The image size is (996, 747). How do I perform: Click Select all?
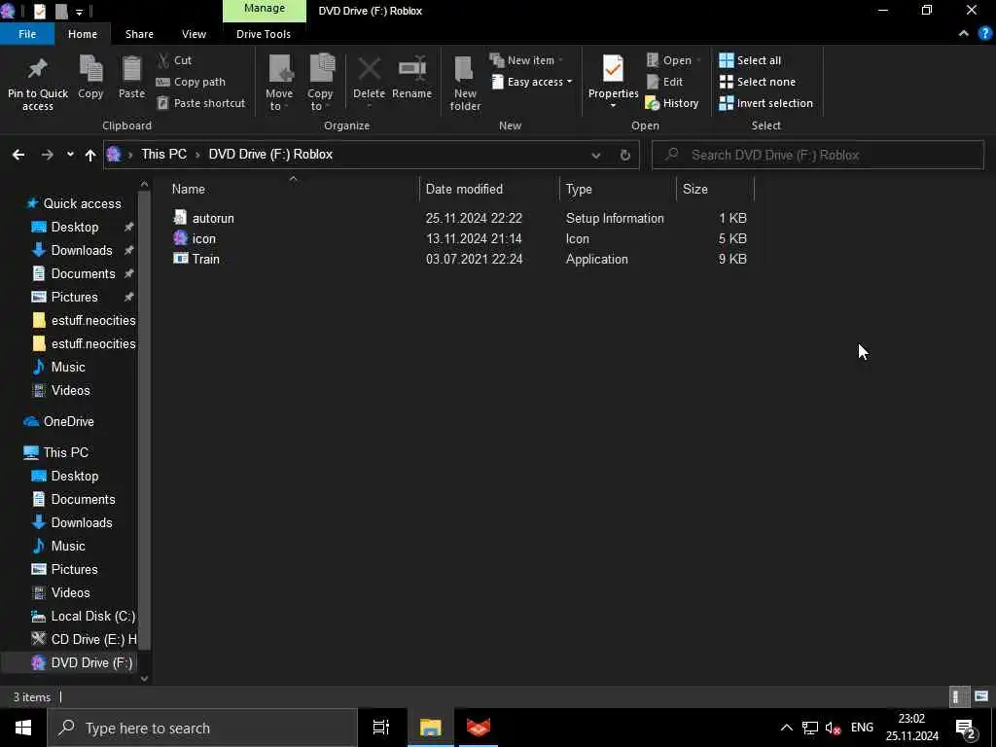pyautogui.click(x=750, y=60)
